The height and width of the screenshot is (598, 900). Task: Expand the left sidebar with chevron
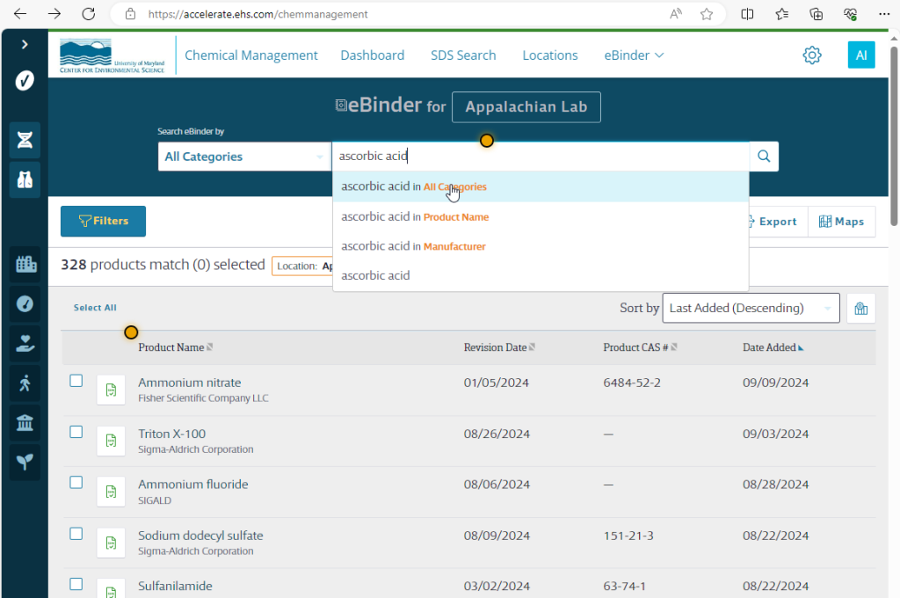pos(25,44)
